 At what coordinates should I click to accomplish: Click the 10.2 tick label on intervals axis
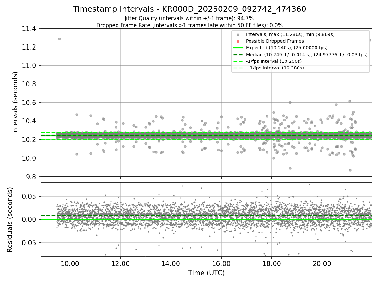tap(30, 139)
